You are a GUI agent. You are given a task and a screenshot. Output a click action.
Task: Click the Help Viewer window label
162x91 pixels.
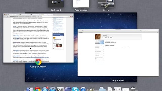point(118,80)
